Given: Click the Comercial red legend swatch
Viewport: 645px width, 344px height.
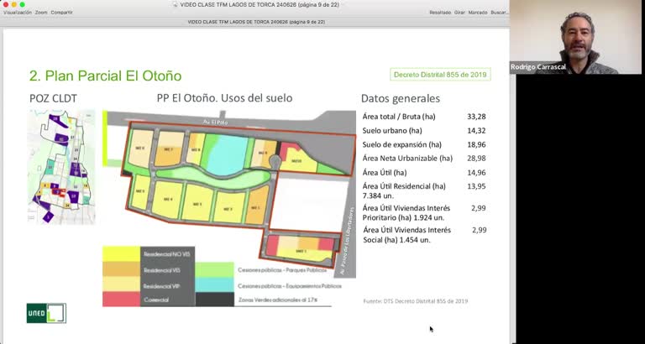Looking at the screenshot, I should [121, 300].
